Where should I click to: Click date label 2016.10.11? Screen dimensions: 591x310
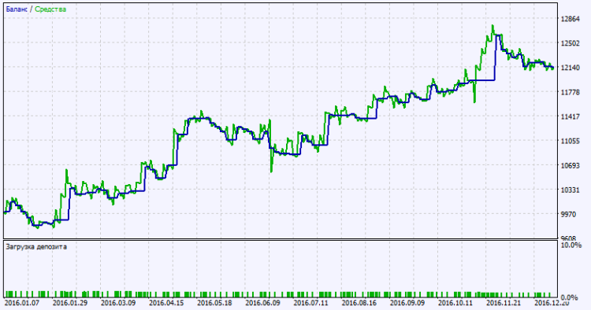click(x=456, y=303)
